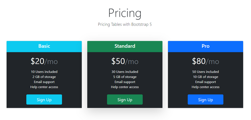Click '5 GB of storage' feature line

[x=125, y=77]
